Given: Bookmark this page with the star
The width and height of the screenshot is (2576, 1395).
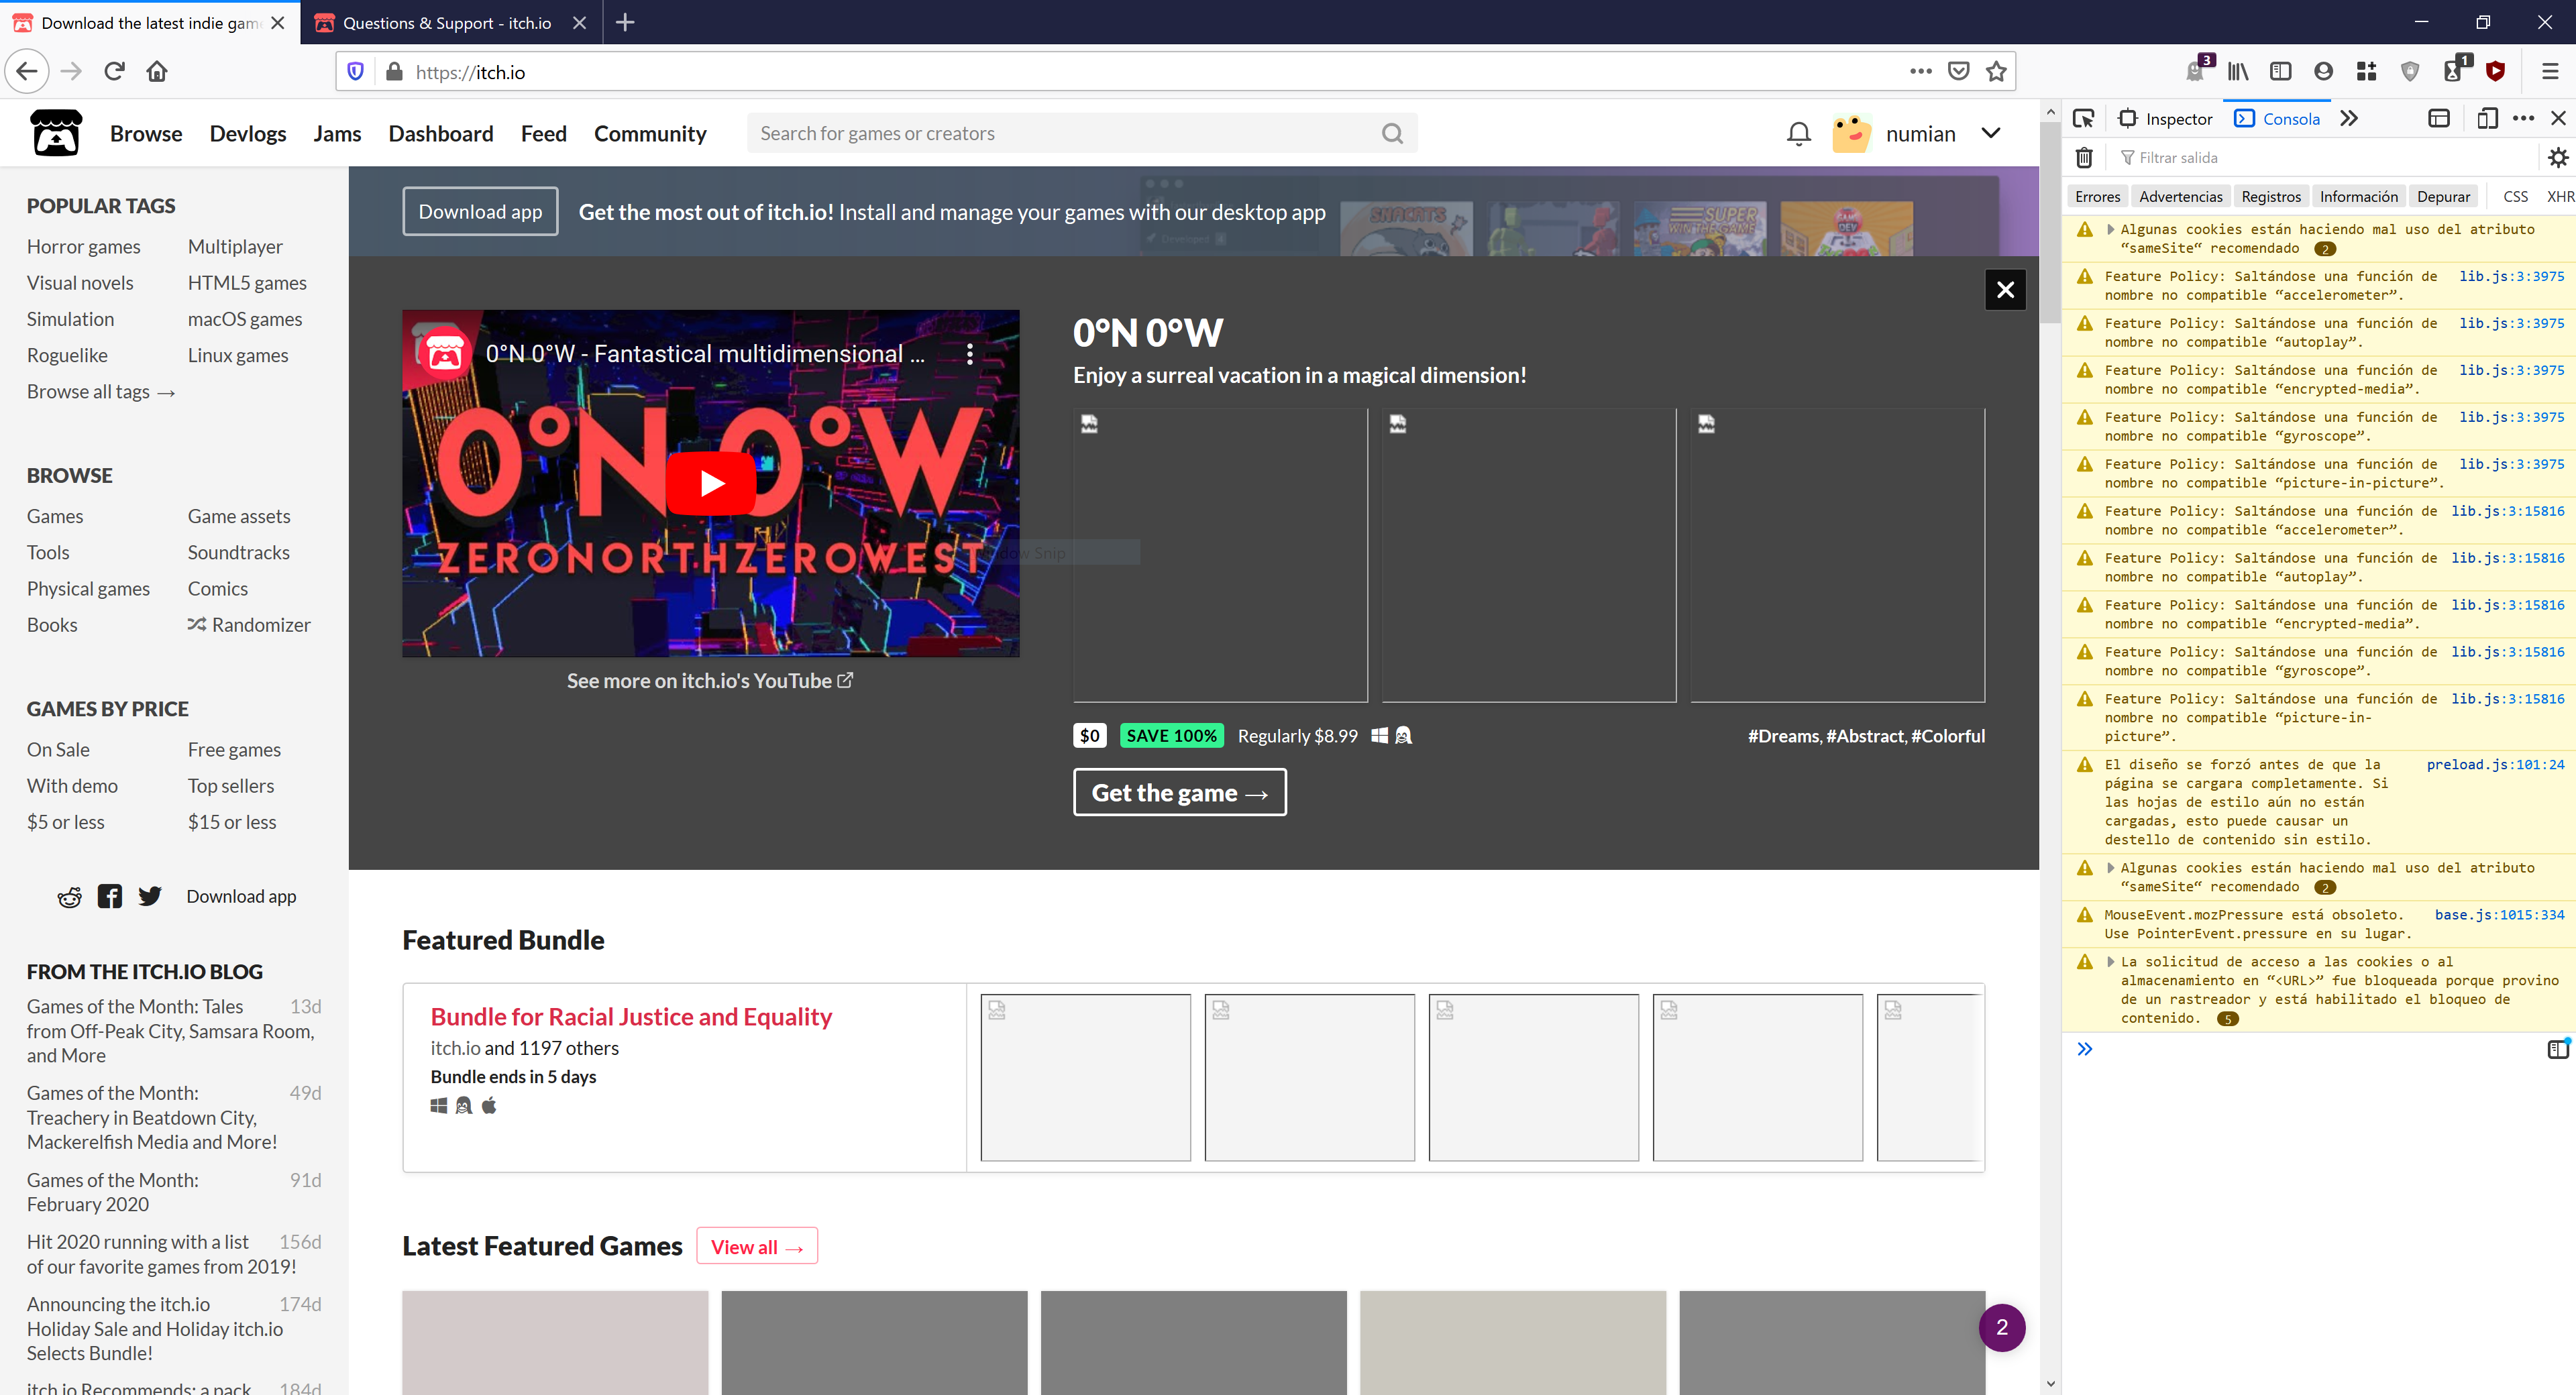Looking at the screenshot, I should (x=1996, y=71).
